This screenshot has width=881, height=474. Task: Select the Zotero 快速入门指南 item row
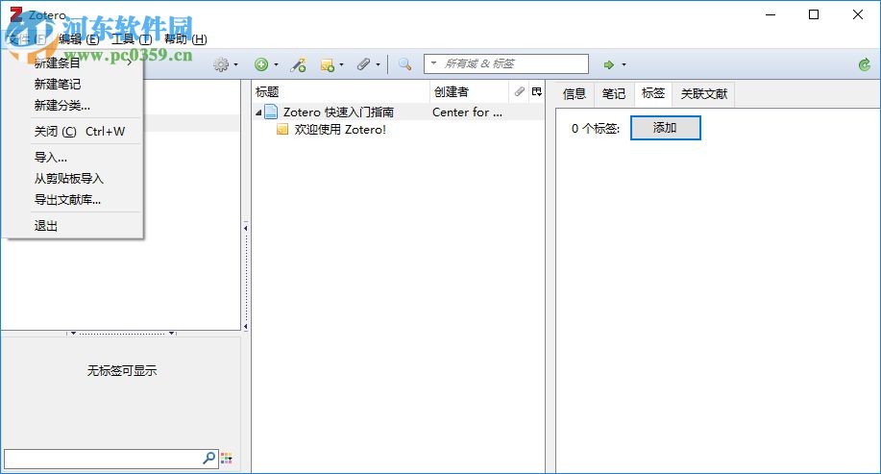point(398,112)
